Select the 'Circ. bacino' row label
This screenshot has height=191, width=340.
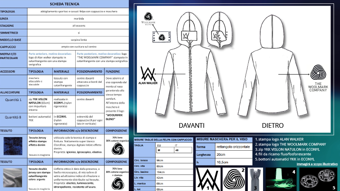[x=141, y=172]
